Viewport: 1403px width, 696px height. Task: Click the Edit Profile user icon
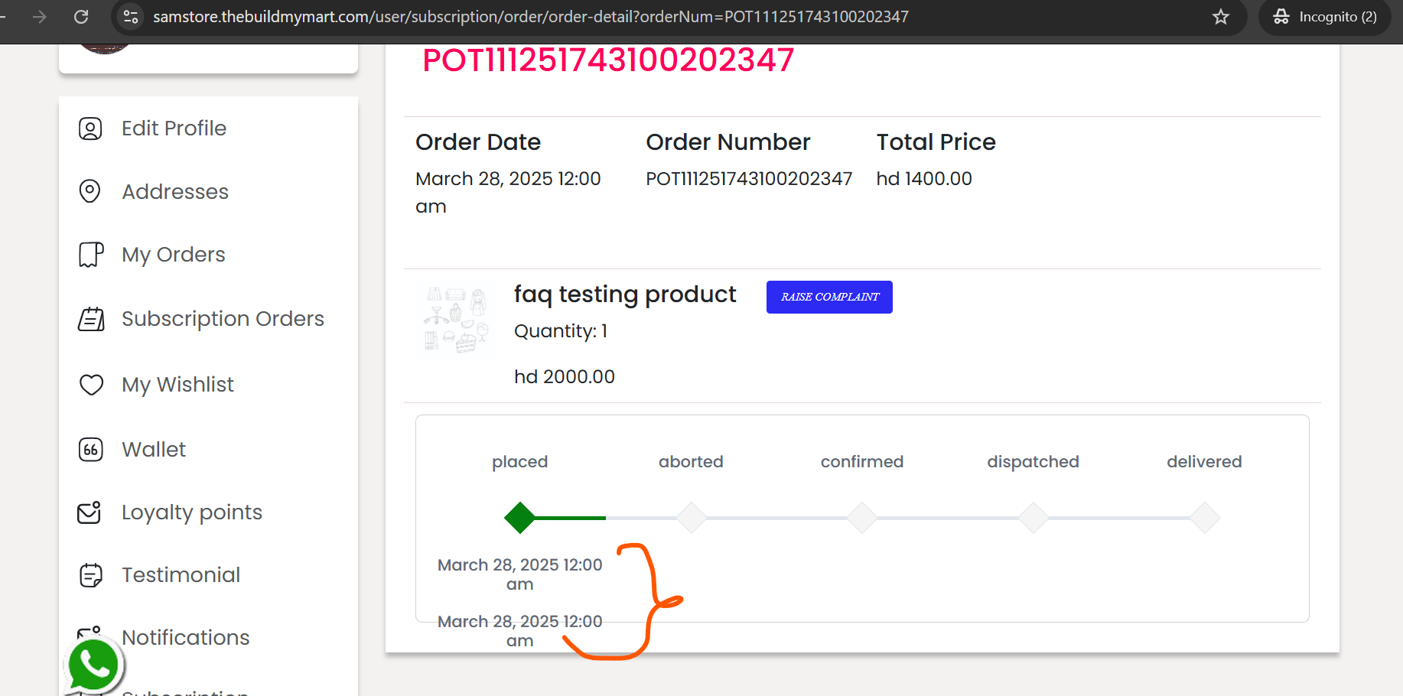(x=90, y=128)
